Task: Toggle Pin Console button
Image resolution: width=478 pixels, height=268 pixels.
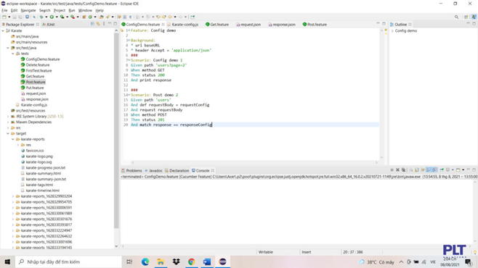Action: pyautogui.click(x=442, y=170)
